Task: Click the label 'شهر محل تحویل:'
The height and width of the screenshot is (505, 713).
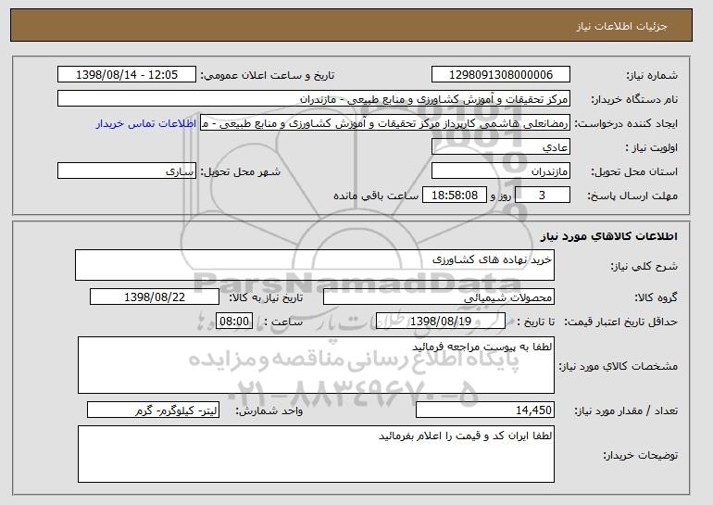Action: [x=241, y=171]
